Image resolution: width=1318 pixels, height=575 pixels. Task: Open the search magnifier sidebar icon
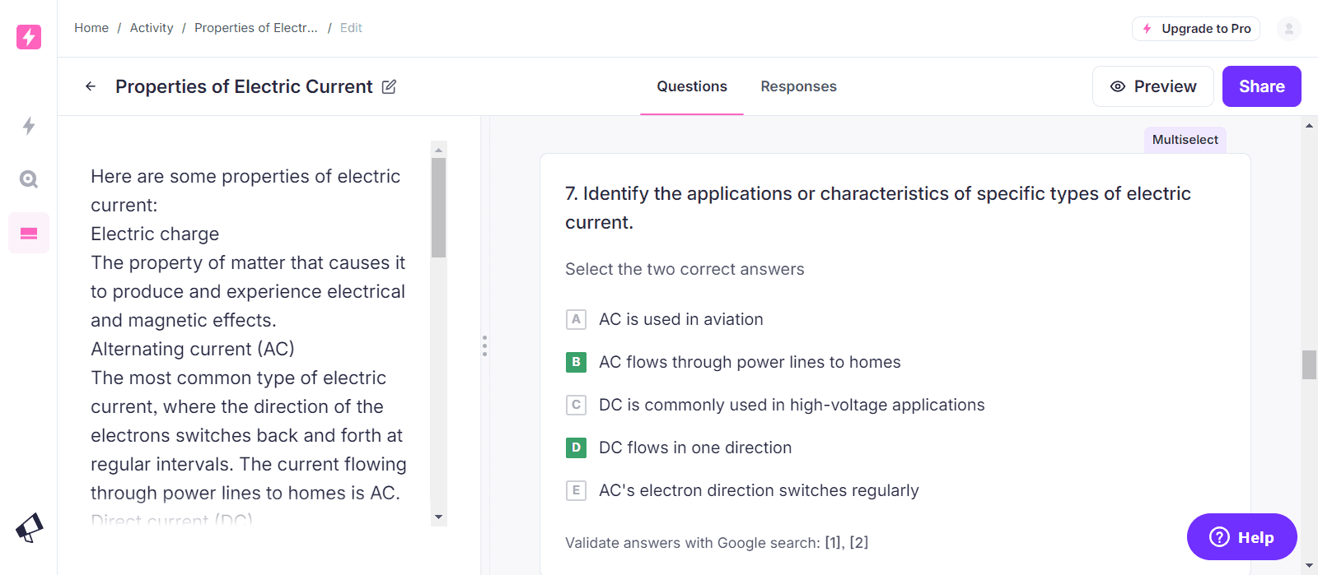[29, 179]
